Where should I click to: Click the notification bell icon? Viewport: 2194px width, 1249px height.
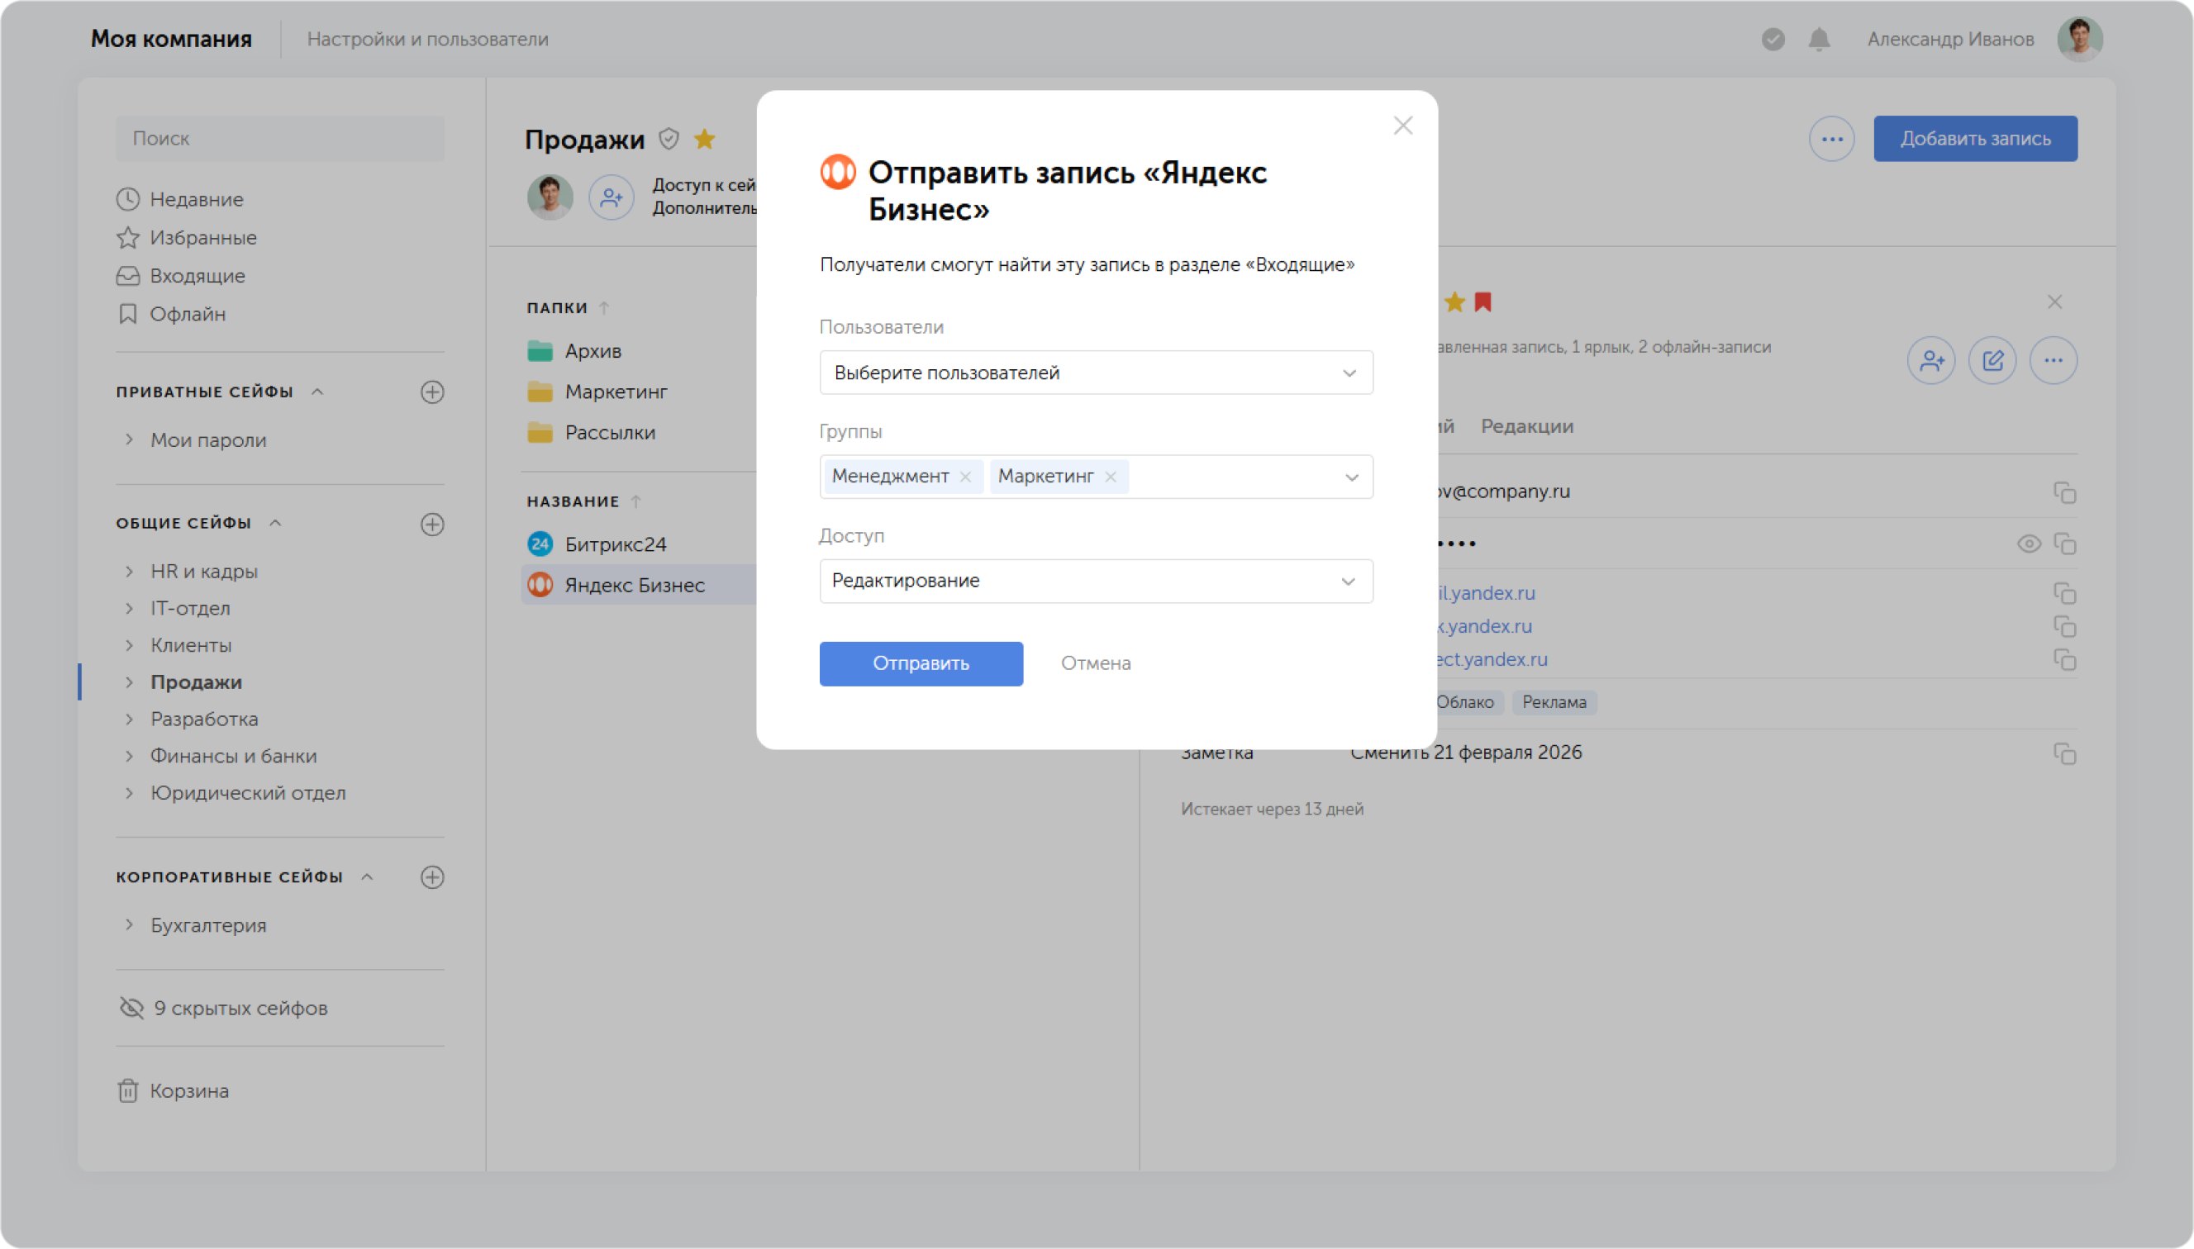1818,40
